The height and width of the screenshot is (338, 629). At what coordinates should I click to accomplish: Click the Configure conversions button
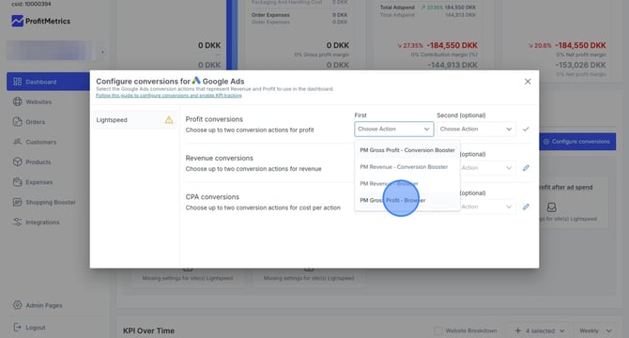577,142
